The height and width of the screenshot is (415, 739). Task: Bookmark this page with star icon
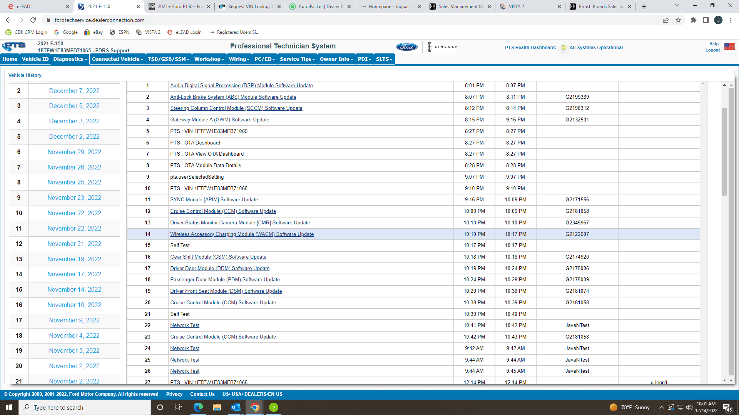678,20
